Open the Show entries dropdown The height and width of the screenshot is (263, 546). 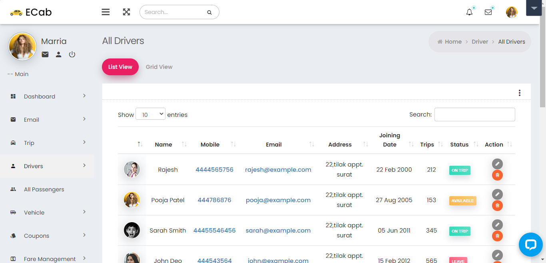(x=150, y=114)
